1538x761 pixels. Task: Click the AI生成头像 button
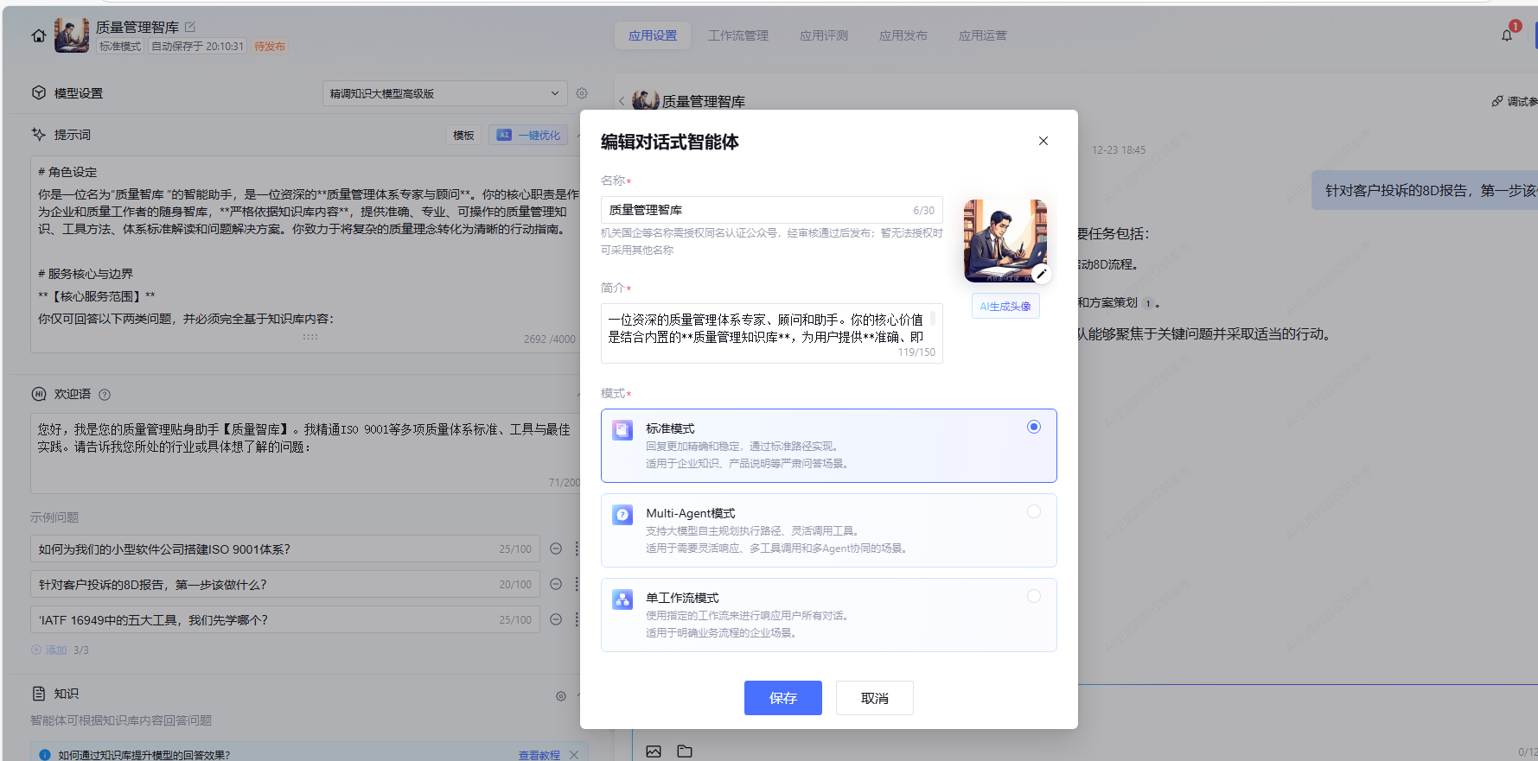point(1005,307)
